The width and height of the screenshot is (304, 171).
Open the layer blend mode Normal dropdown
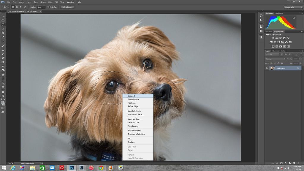[x=275, y=59]
